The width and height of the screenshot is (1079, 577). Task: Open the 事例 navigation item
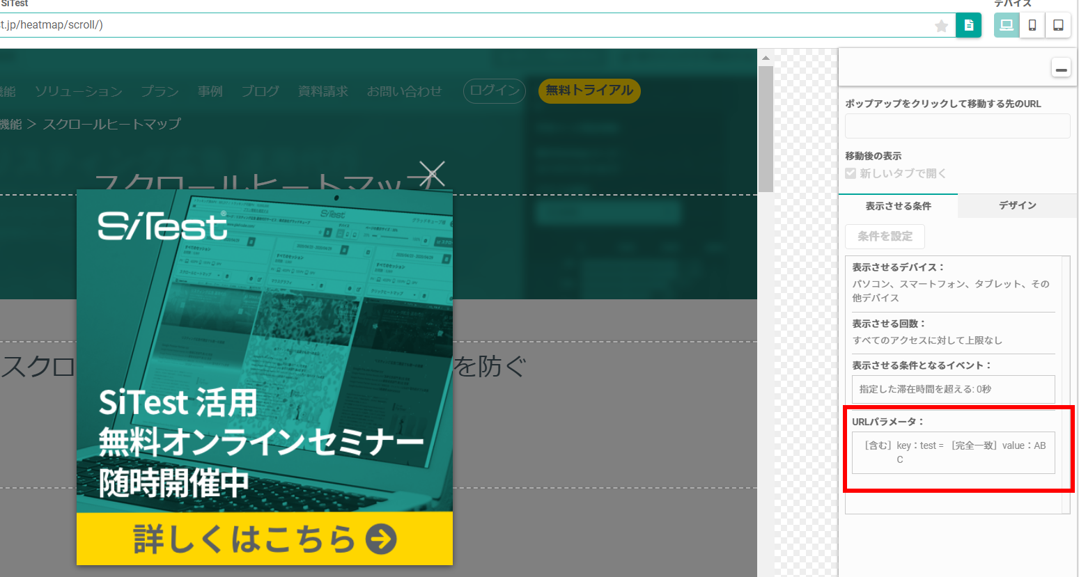(210, 91)
